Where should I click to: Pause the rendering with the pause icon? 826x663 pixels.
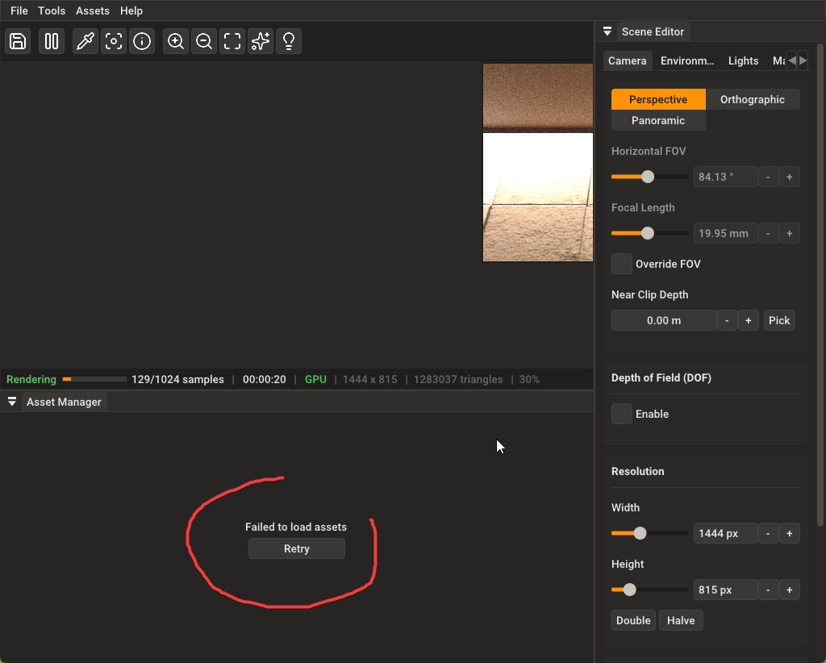click(52, 41)
